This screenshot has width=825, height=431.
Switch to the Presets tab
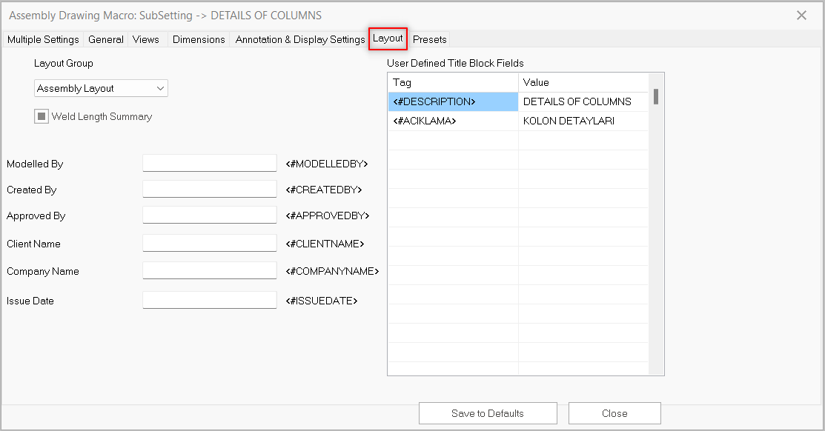coord(430,39)
